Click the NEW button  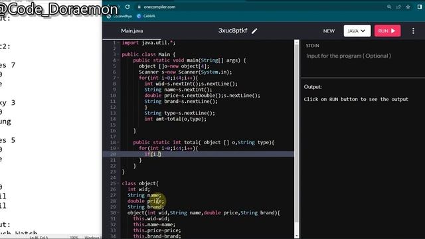329,31
